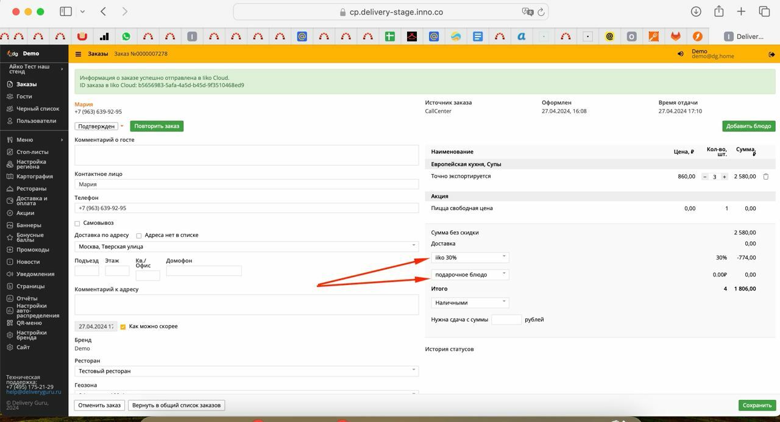The image size is (780, 422).
Task: Click the logout icon in the top right
Action: (x=771, y=54)
